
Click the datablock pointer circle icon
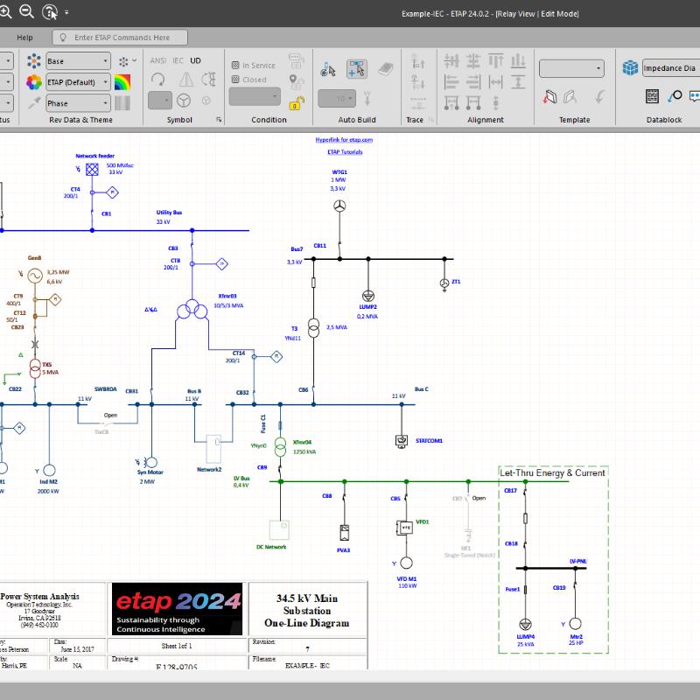[675, 95]
